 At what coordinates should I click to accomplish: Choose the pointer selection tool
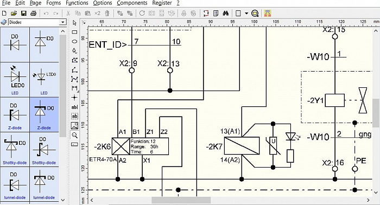coord(74,23)
